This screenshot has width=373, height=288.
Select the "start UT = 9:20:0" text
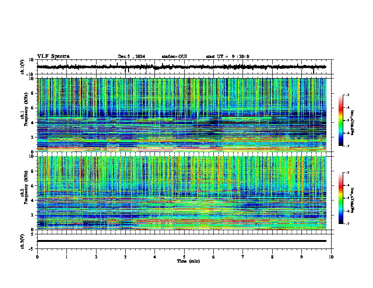(227, 56)
